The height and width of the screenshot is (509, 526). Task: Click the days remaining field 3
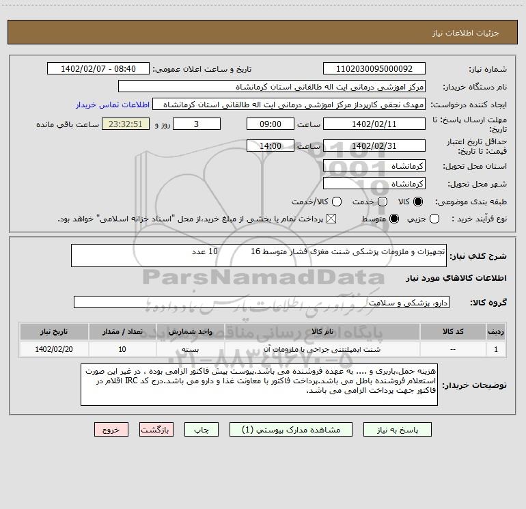click(x=197, y=124)
